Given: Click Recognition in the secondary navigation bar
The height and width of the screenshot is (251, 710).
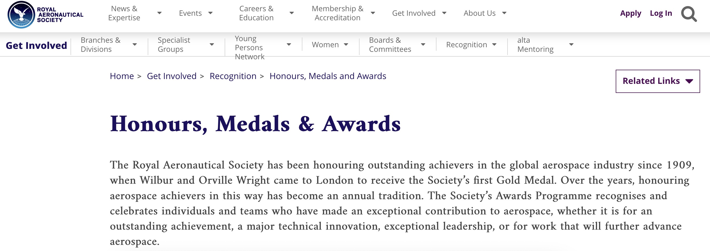Looking at the screenshot, I should tap(466, 44).
